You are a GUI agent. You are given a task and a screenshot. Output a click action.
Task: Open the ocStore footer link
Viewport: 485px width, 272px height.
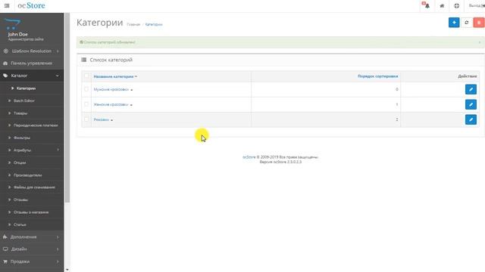point(249,157)
